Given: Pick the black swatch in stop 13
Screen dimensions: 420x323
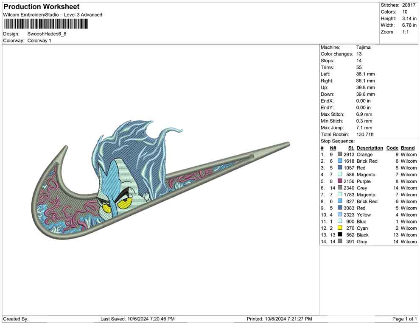Looking at the screenshot, I should coord(340,235).
